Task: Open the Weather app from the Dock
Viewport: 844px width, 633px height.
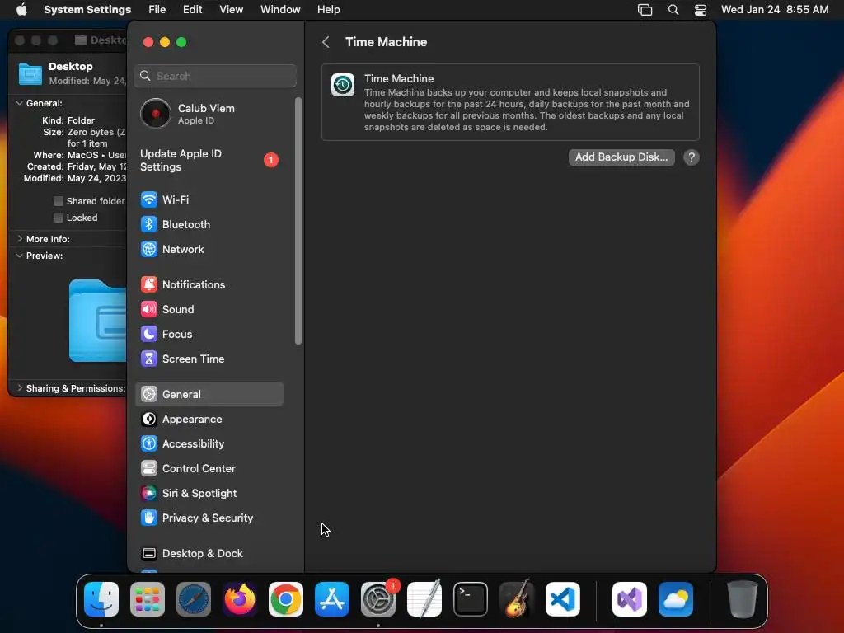Action: [x=676, y=599]
